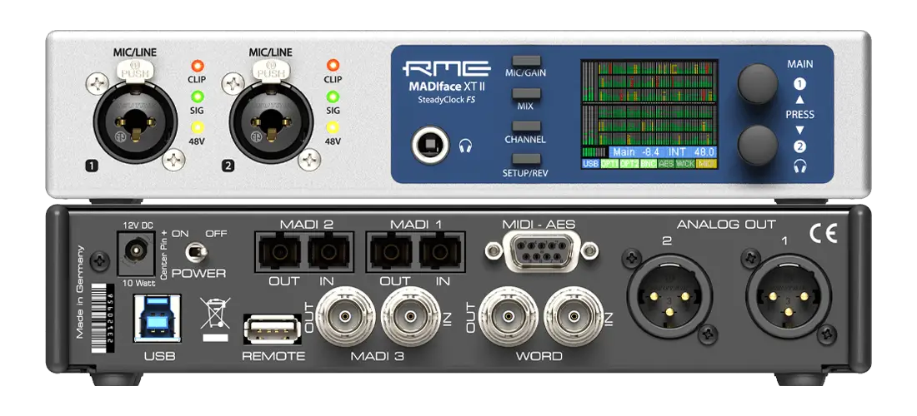Click the yellow 48V LED of channel 1

tap(197, 127)
